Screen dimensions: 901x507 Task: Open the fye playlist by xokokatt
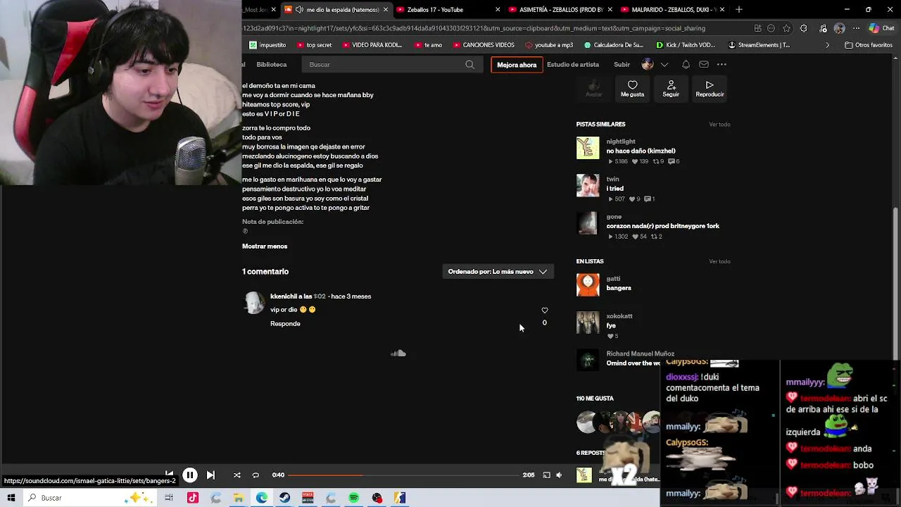[x=611, y=326]
